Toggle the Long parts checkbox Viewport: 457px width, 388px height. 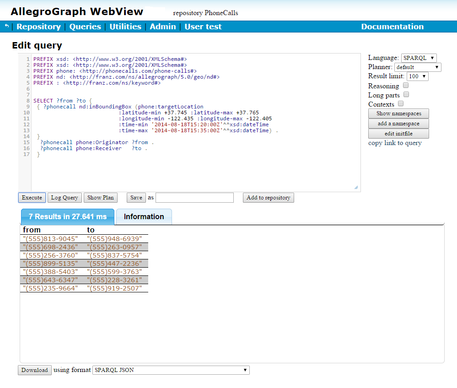(406, 95)
